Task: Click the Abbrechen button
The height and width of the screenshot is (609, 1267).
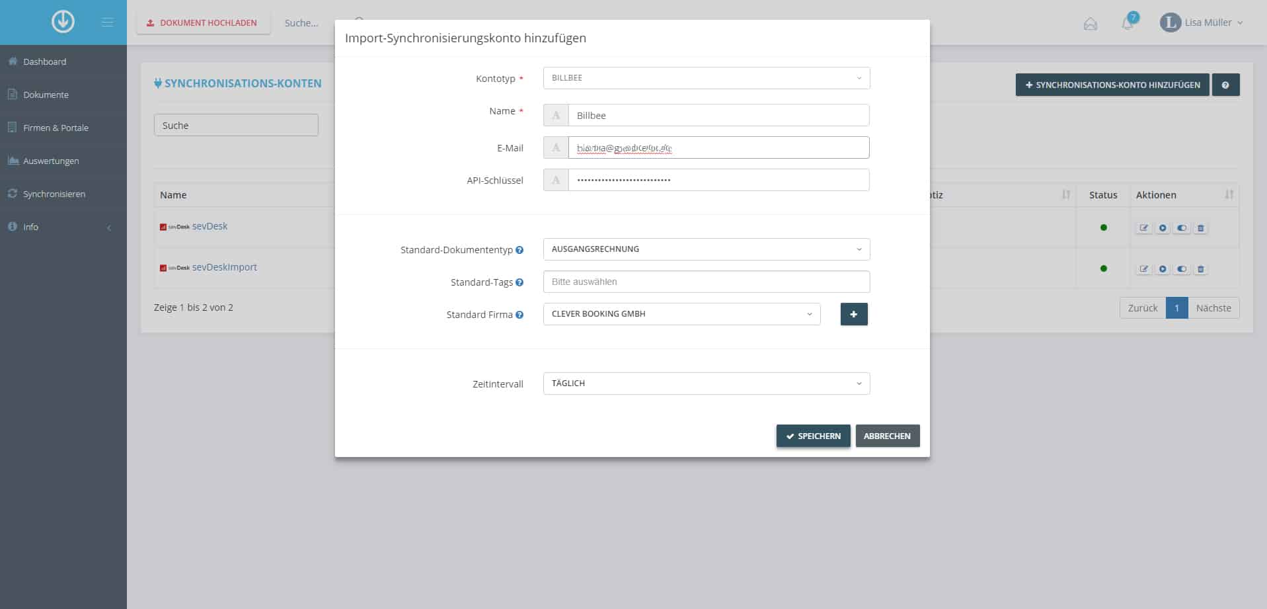Action: [x=887, y=436]
